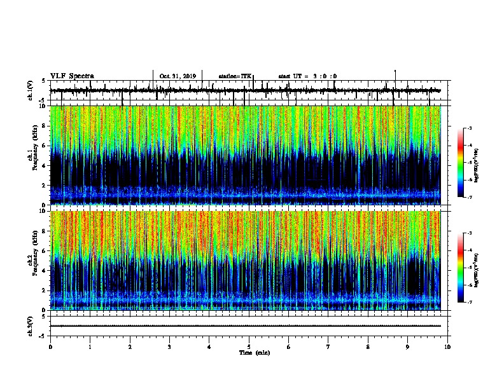Click the ch.1 spectrogram panel

246,155
